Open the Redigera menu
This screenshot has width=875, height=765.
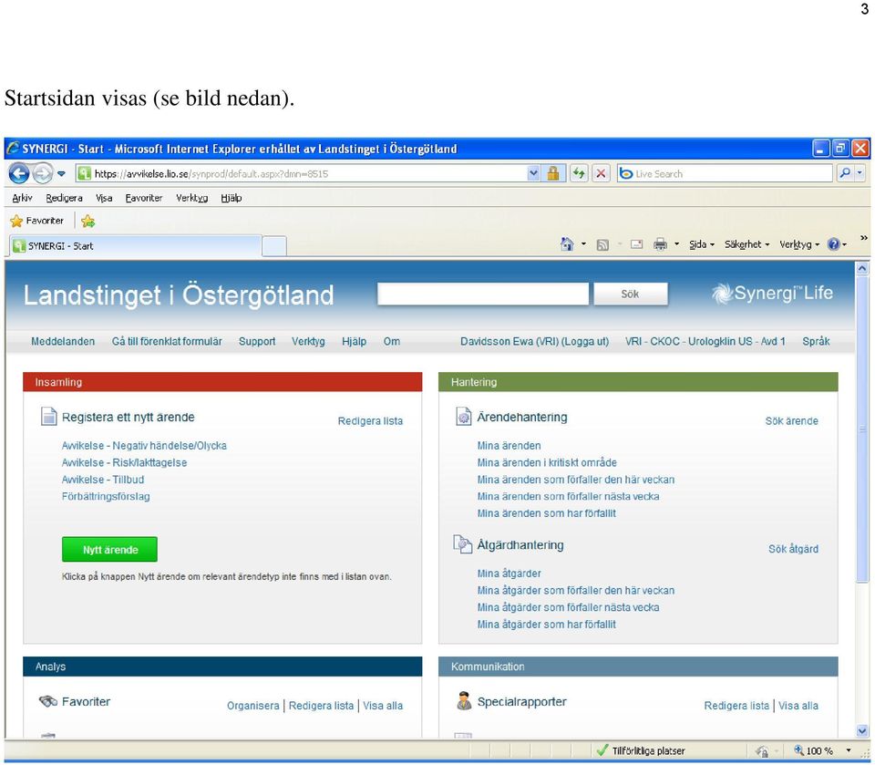64,198
